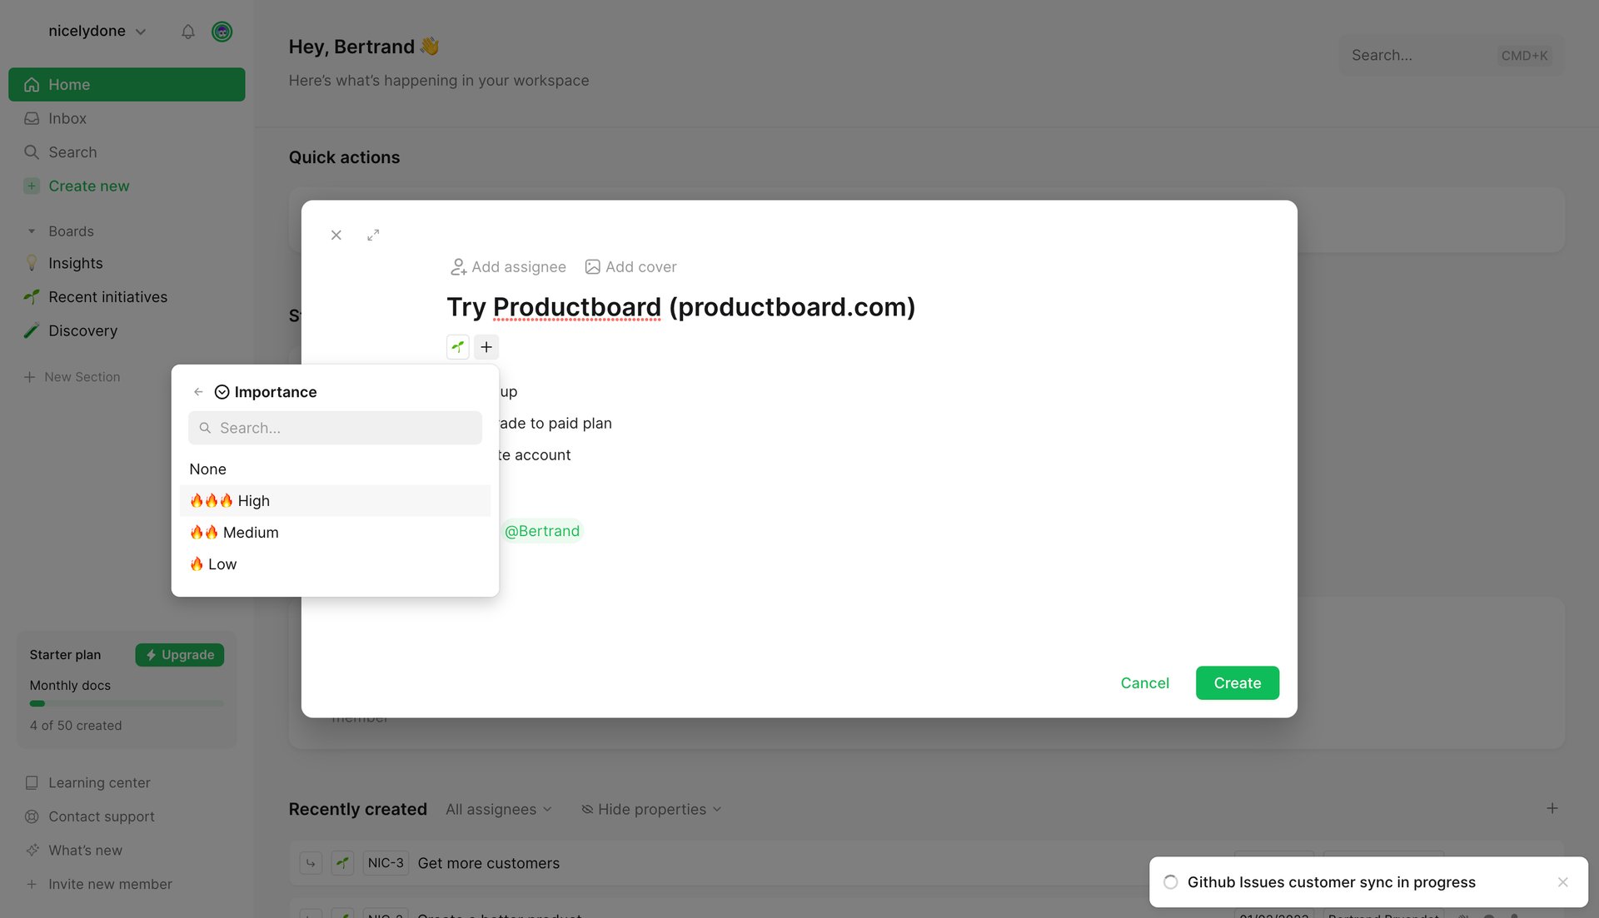
Task: Click the seedling icon badge on NIC-3 row
Action: 342,863
